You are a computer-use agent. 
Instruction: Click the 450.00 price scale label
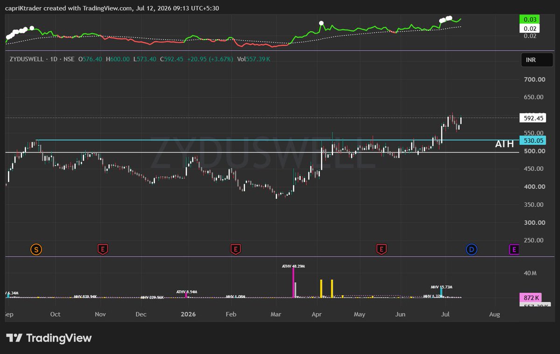coord(534,169)
